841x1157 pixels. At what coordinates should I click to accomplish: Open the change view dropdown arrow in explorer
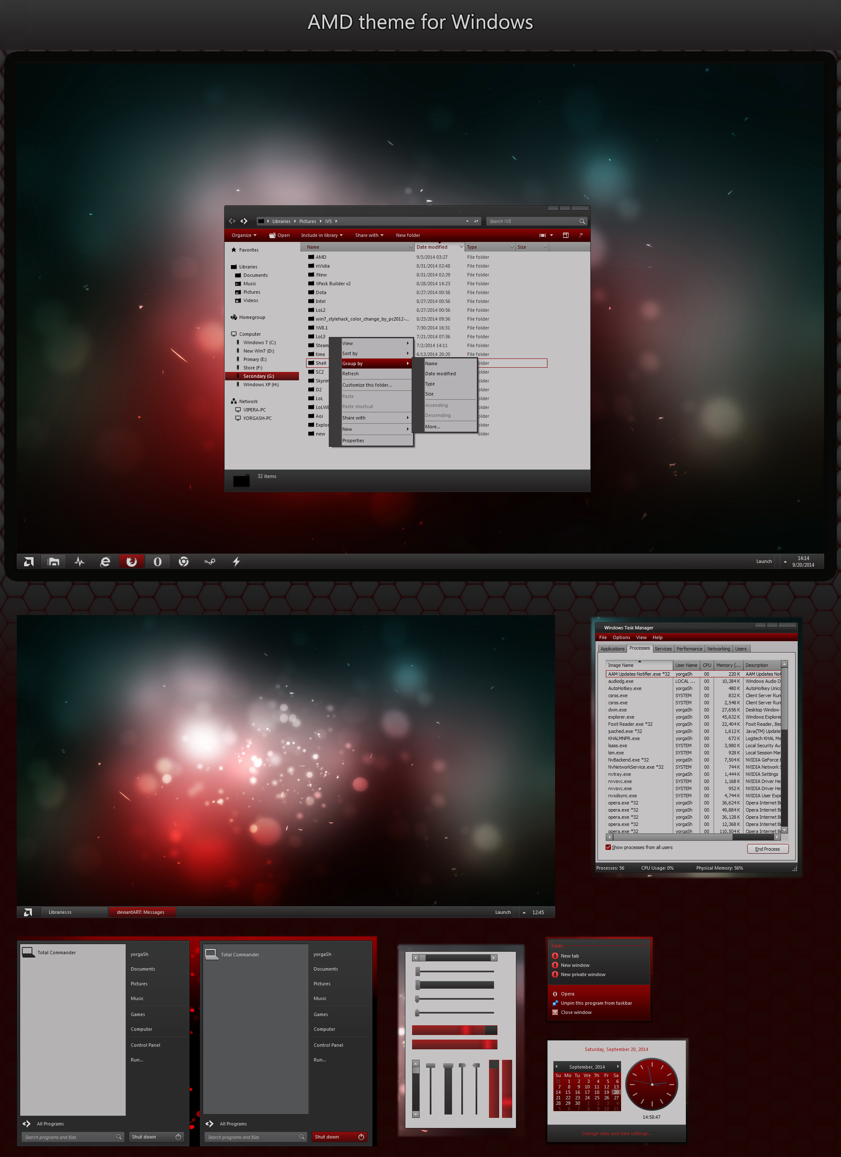551,235
